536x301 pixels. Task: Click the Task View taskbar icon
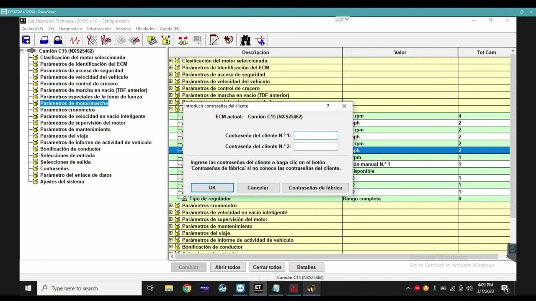tap(150, 288)
